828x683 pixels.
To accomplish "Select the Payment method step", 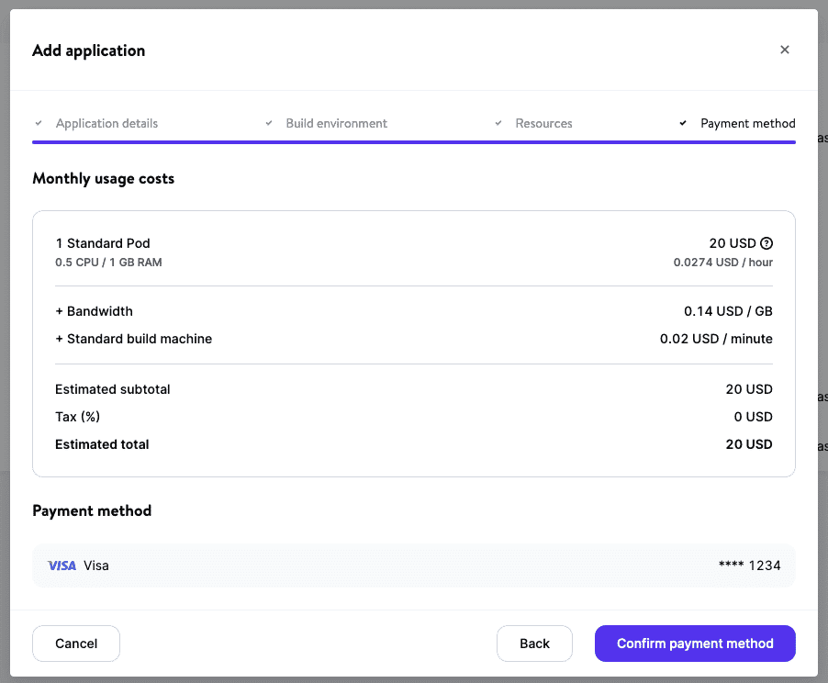I will pos(747,123).
